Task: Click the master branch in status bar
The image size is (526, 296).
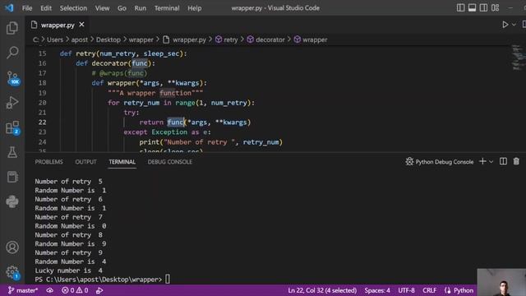Action: [x=23, y=290]
